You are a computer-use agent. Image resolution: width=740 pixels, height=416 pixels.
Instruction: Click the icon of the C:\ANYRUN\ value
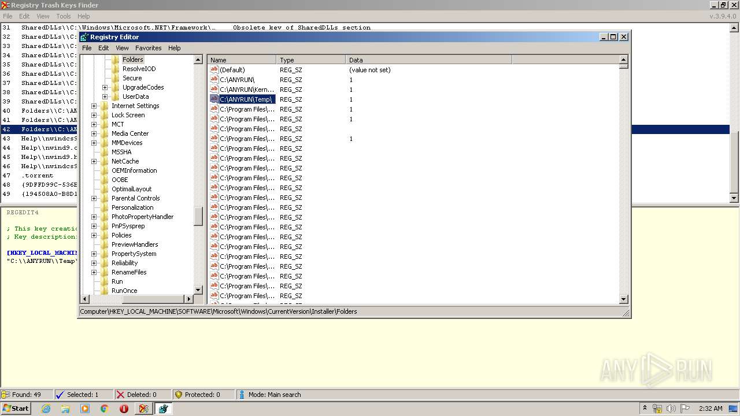214,80
